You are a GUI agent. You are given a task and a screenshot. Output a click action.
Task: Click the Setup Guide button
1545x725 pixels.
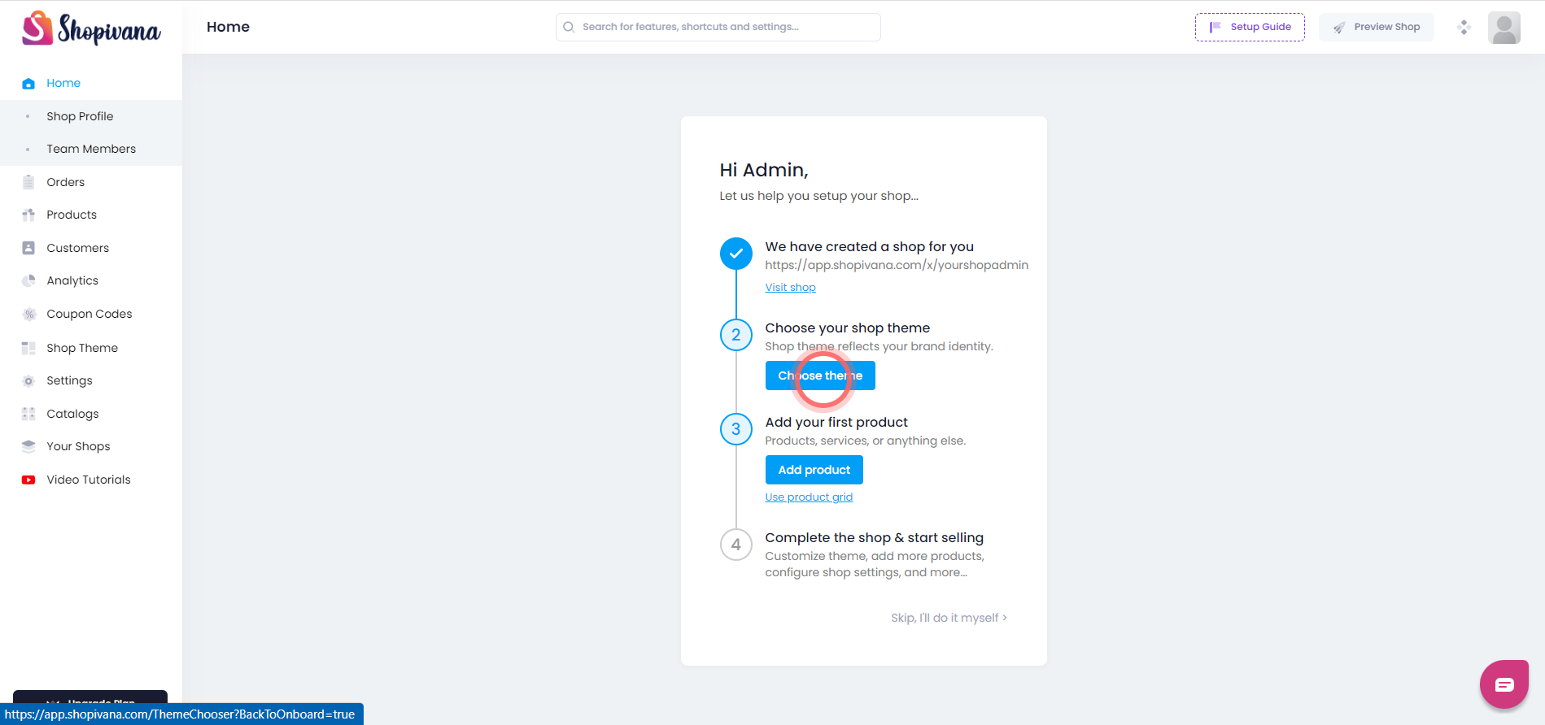[1250, 27]
